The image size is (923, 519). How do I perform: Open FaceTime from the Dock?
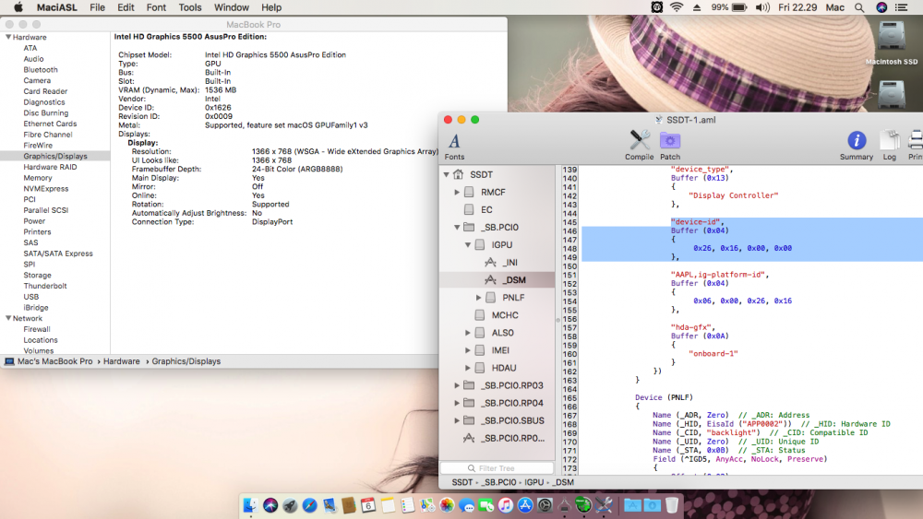coord(485,505)
